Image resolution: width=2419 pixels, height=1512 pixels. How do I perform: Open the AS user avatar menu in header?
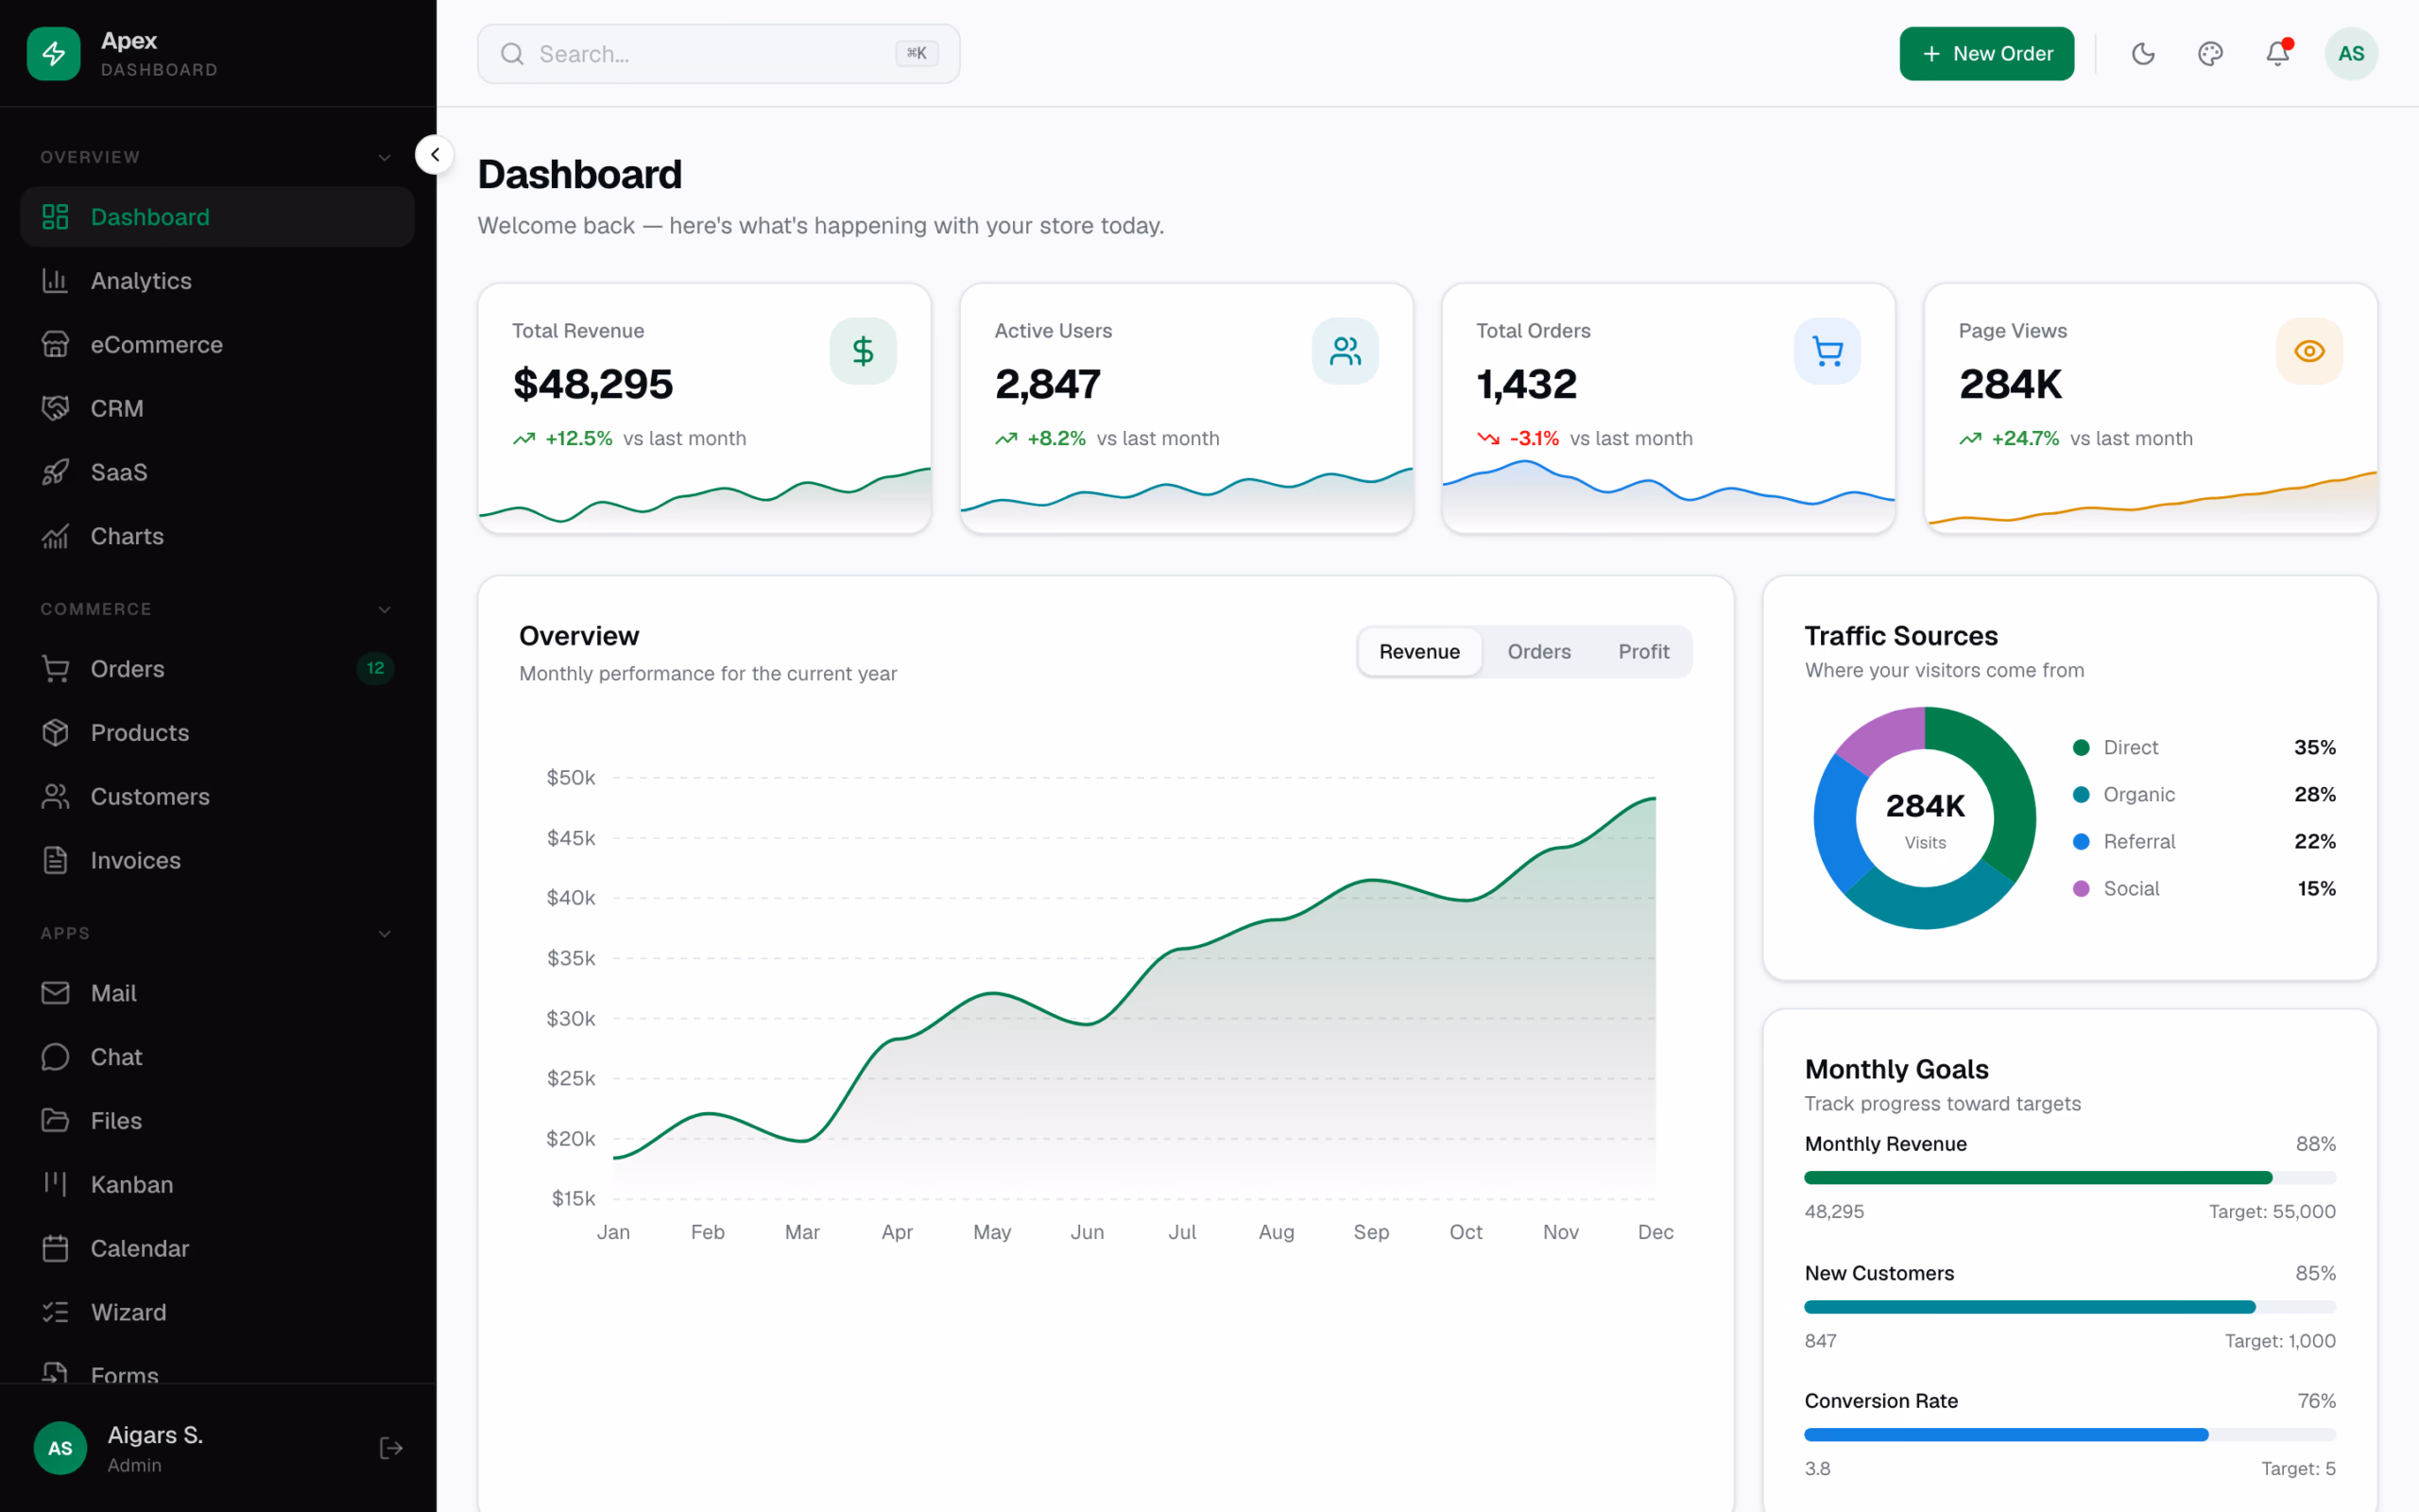2351,54
